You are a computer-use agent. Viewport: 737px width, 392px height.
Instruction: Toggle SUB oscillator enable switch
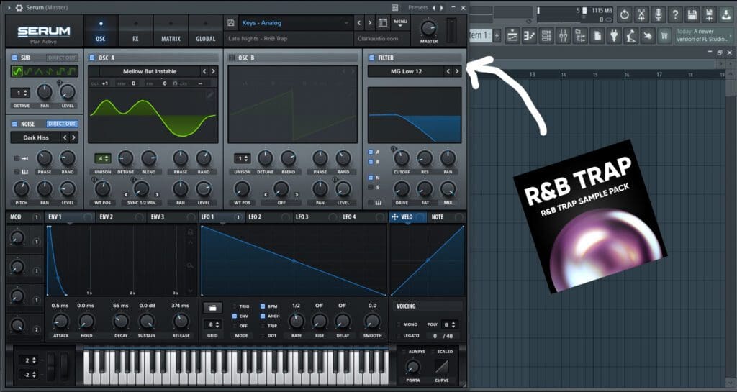tap(14, 58)
